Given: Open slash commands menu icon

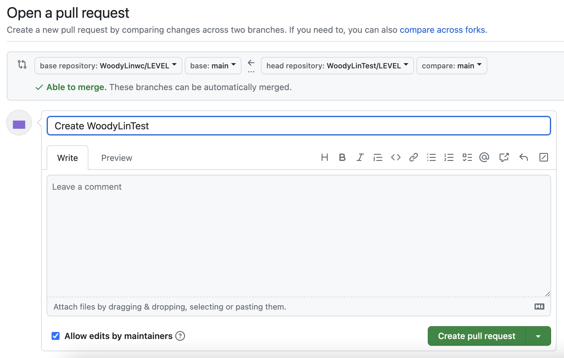Looking at the screenshot, I should click(543, 158).
